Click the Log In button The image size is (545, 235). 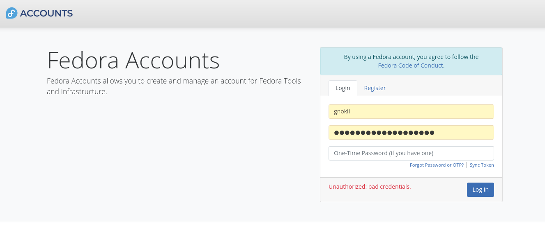tap(481, 190)
